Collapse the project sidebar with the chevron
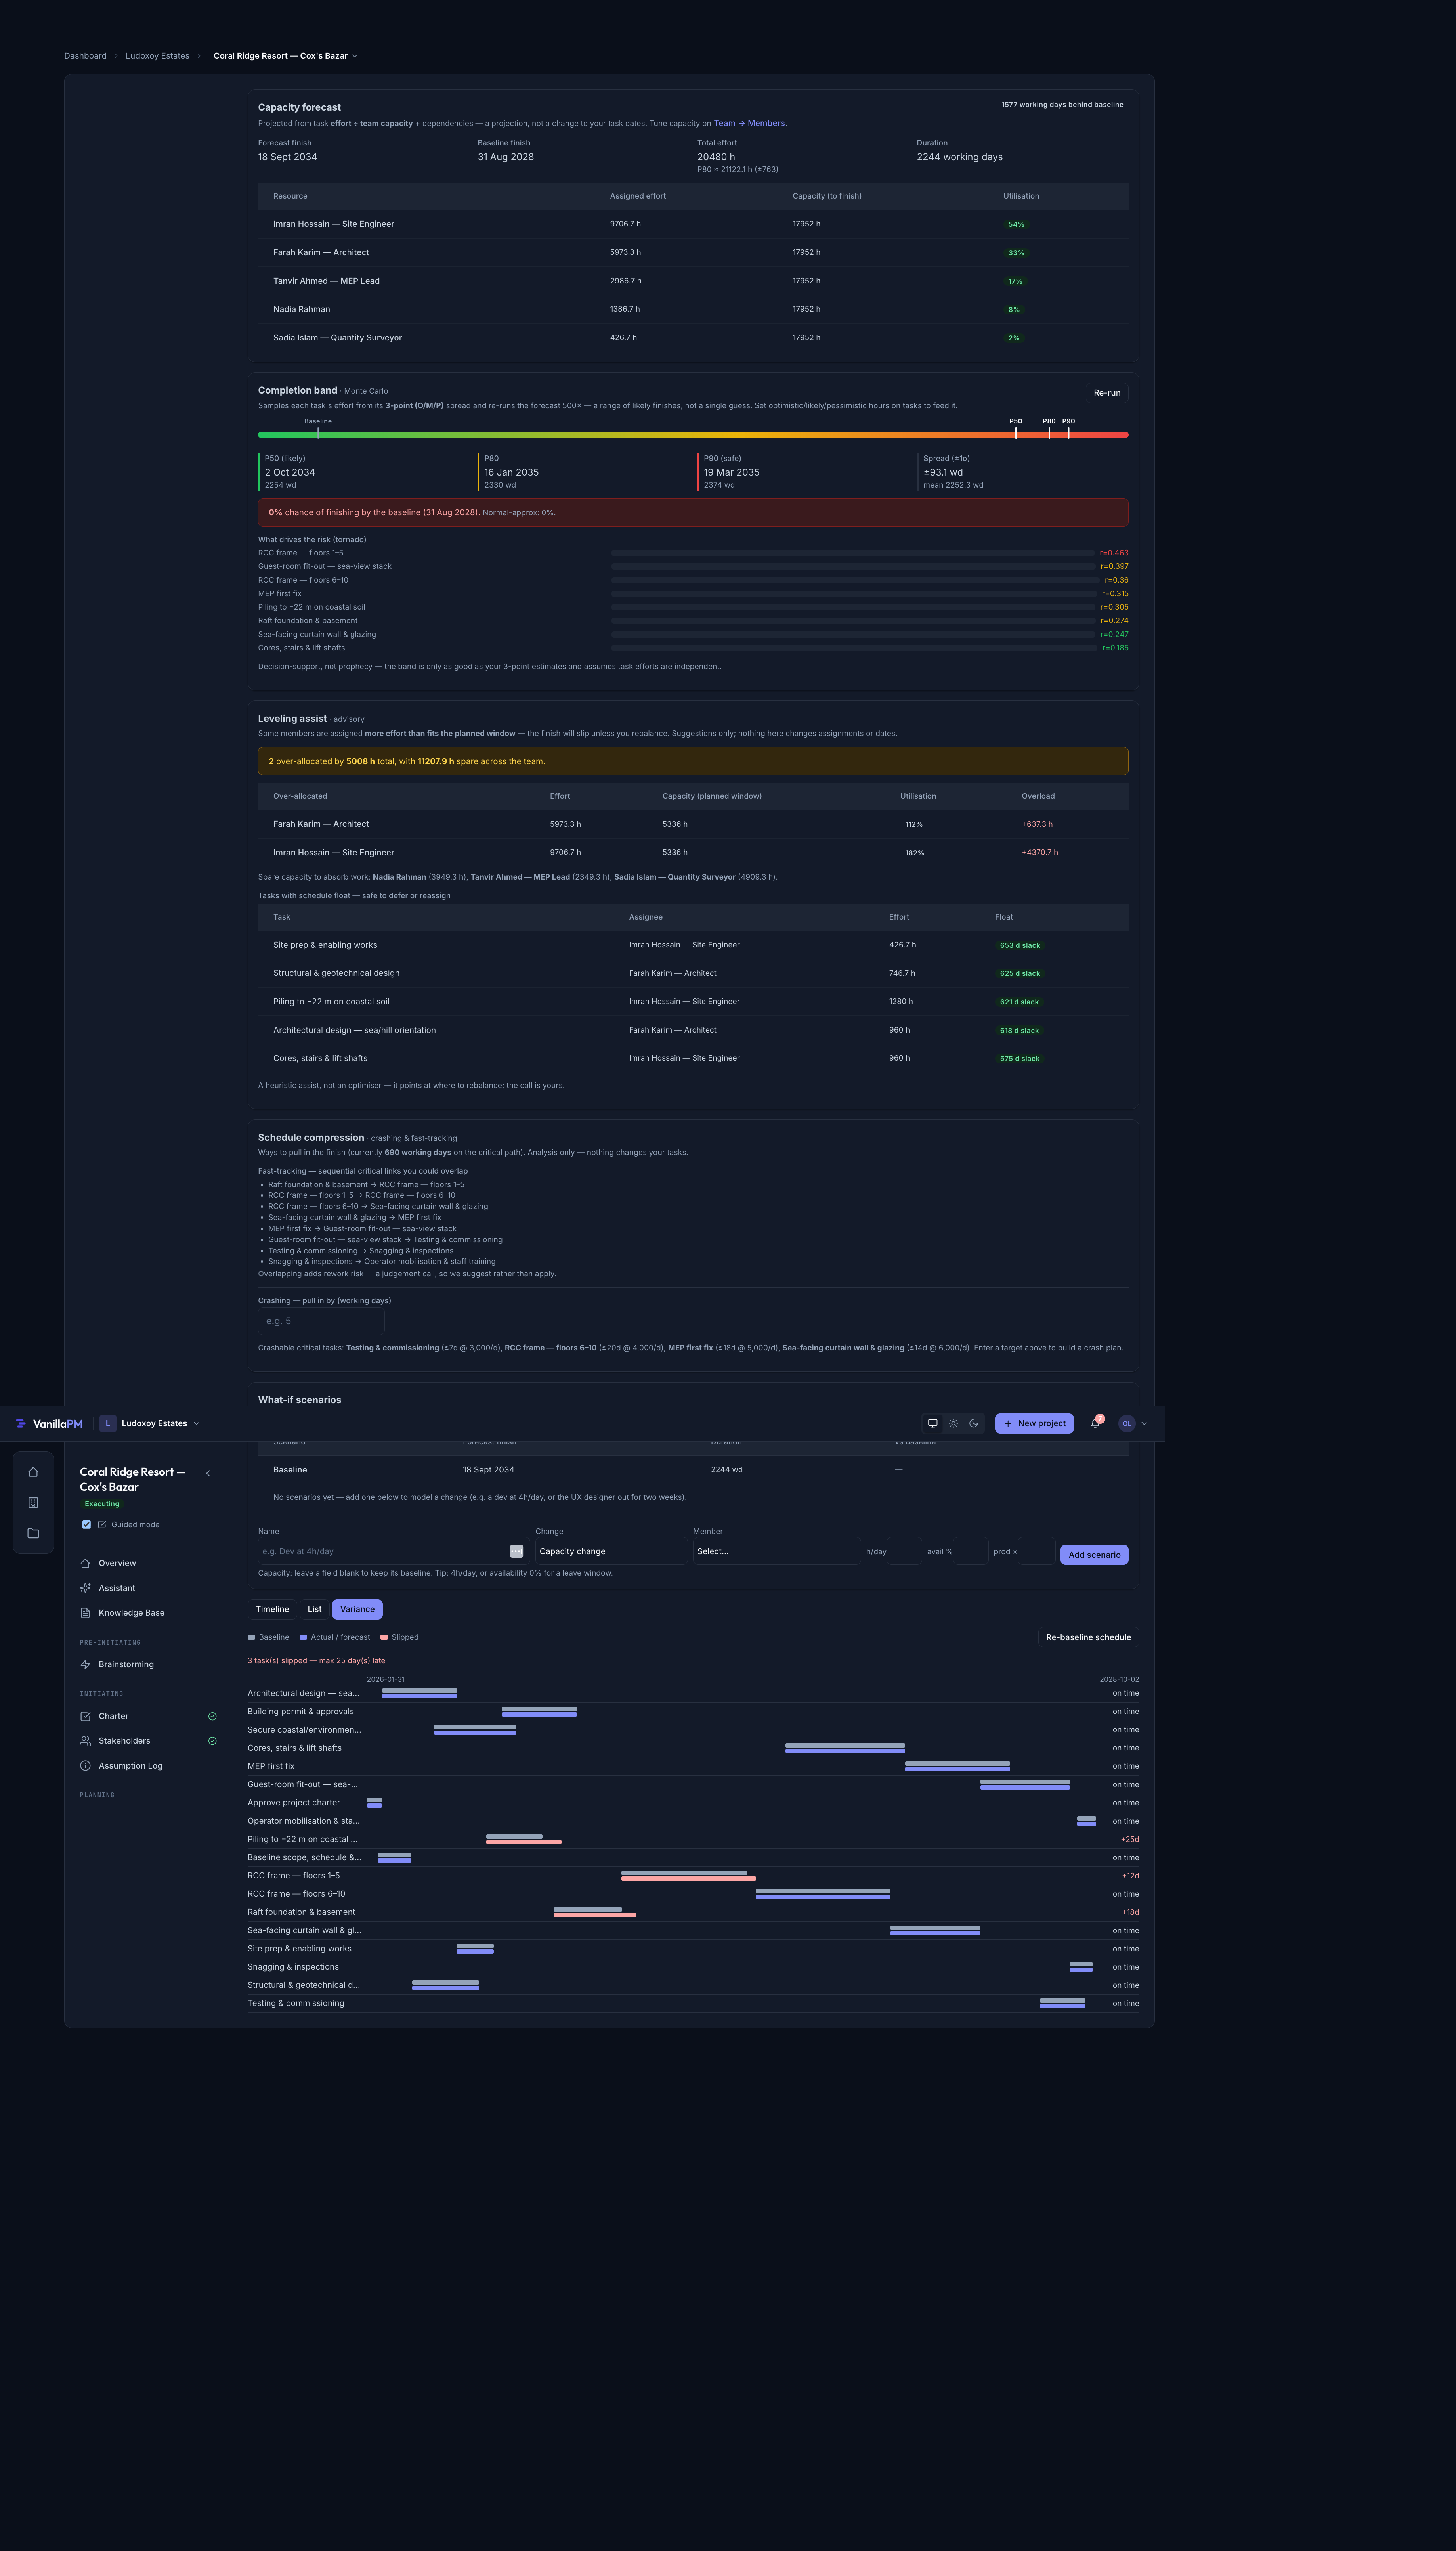The width and height of the screenshot is (1456, 2551). [x=208, y=1473]
